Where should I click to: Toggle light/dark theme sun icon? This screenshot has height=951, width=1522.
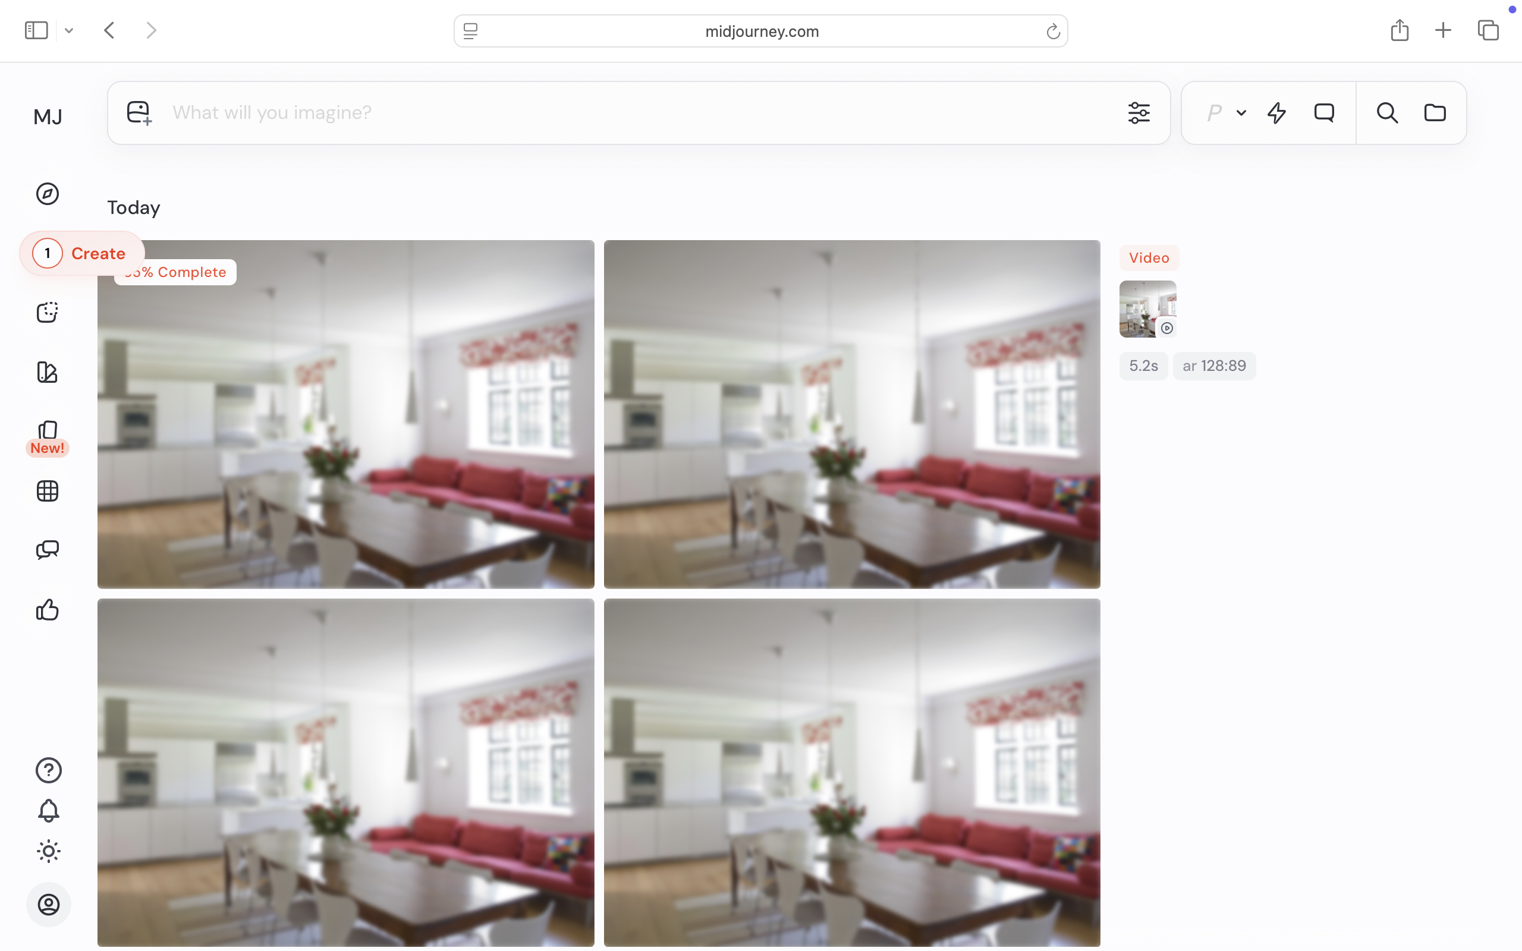click(48, 852)
